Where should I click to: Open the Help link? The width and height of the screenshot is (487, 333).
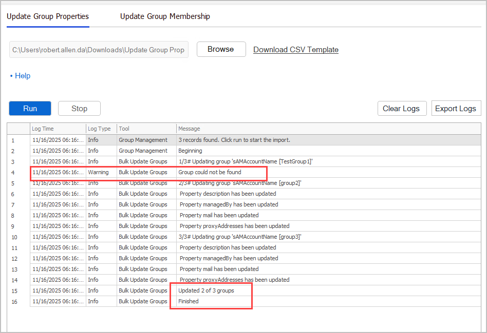[22, 76]
